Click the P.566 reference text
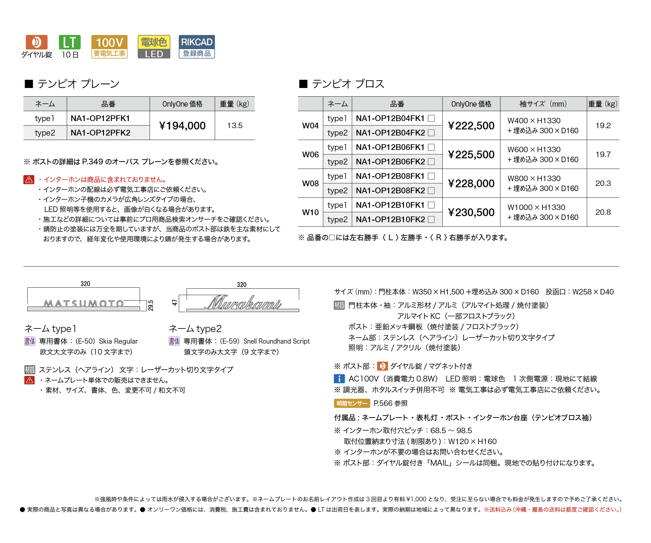This screenshot has height=543, width=651. 390,403
